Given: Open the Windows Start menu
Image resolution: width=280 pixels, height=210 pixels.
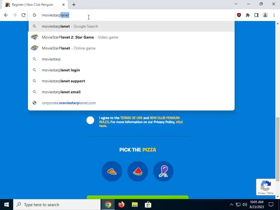Looking at the screenshot, I should point(7,205).
